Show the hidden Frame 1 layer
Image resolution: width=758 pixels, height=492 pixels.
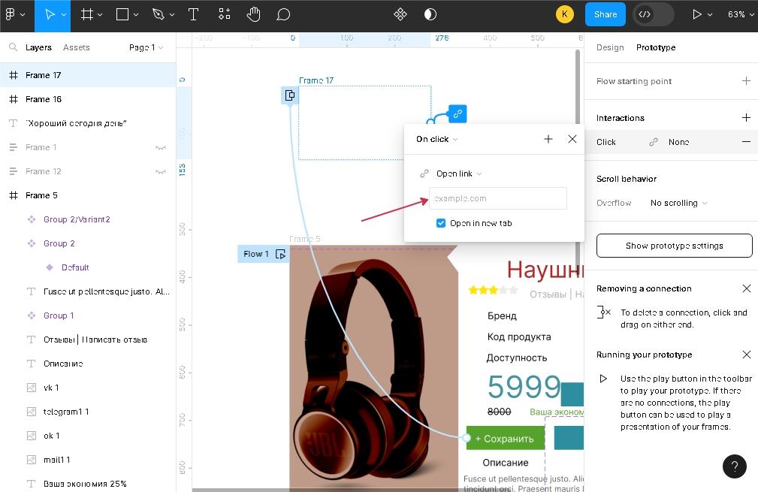point(160,147)
